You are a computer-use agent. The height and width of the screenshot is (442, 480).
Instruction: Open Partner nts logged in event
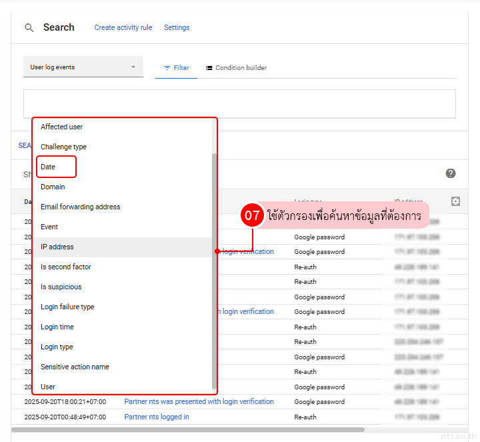[x=157, y=417]
